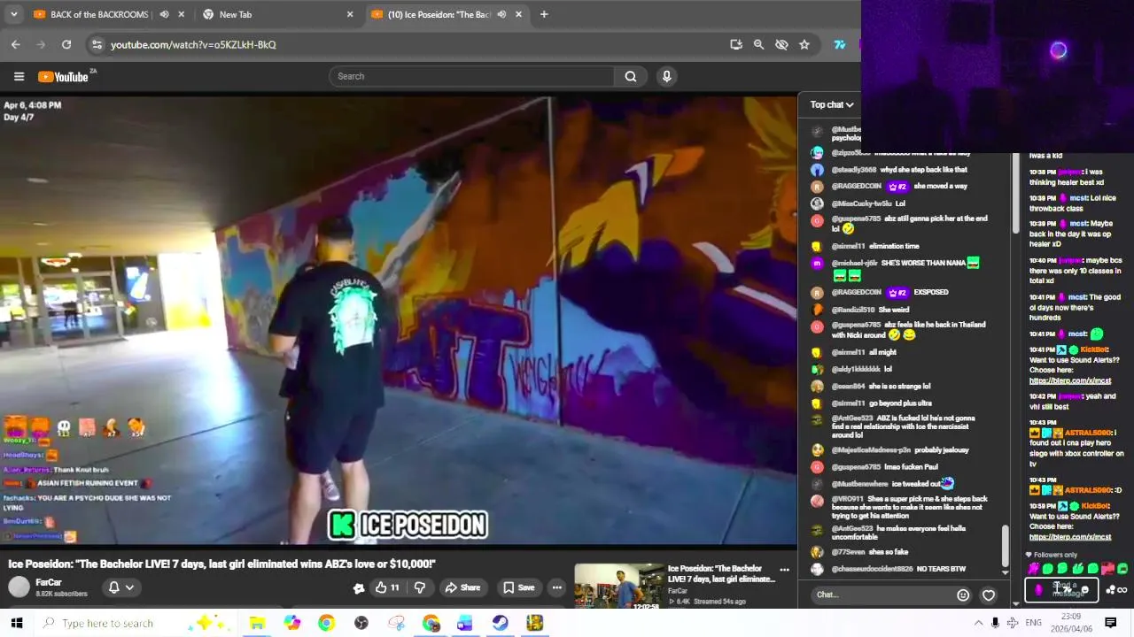Dislike the video with the thumbs-down button
This screenshot has width=1134, height=637.
[420, 587]
